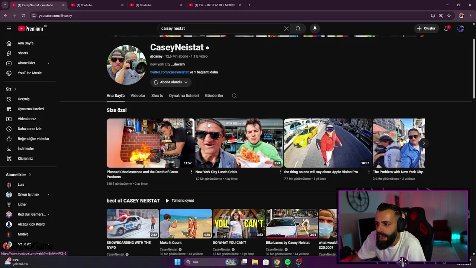Open the Windows Start menu
Screen dimensions: 476x268
pos(177,262)
